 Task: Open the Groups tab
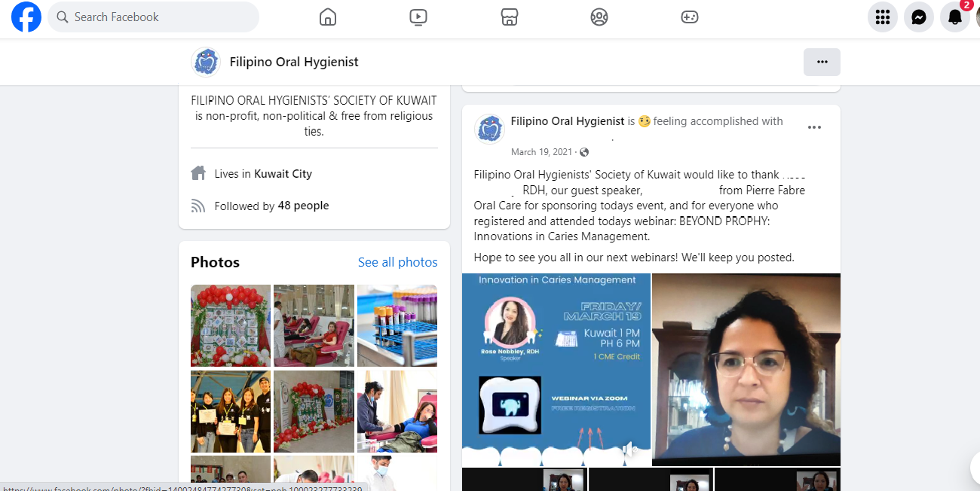(599, 17)
